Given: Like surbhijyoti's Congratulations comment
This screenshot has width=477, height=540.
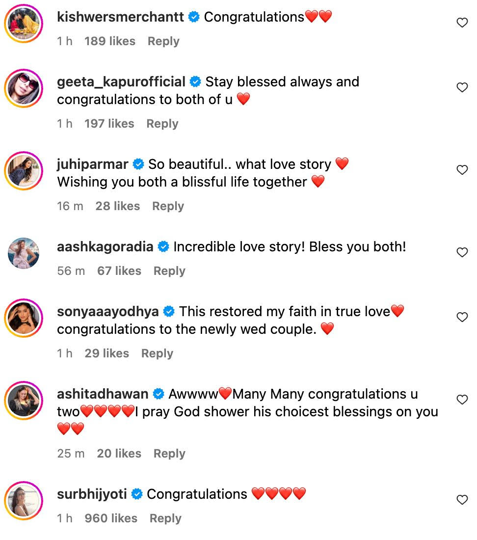Looking at the screenshot, I should pyautogui.click(x=462, y=500).
